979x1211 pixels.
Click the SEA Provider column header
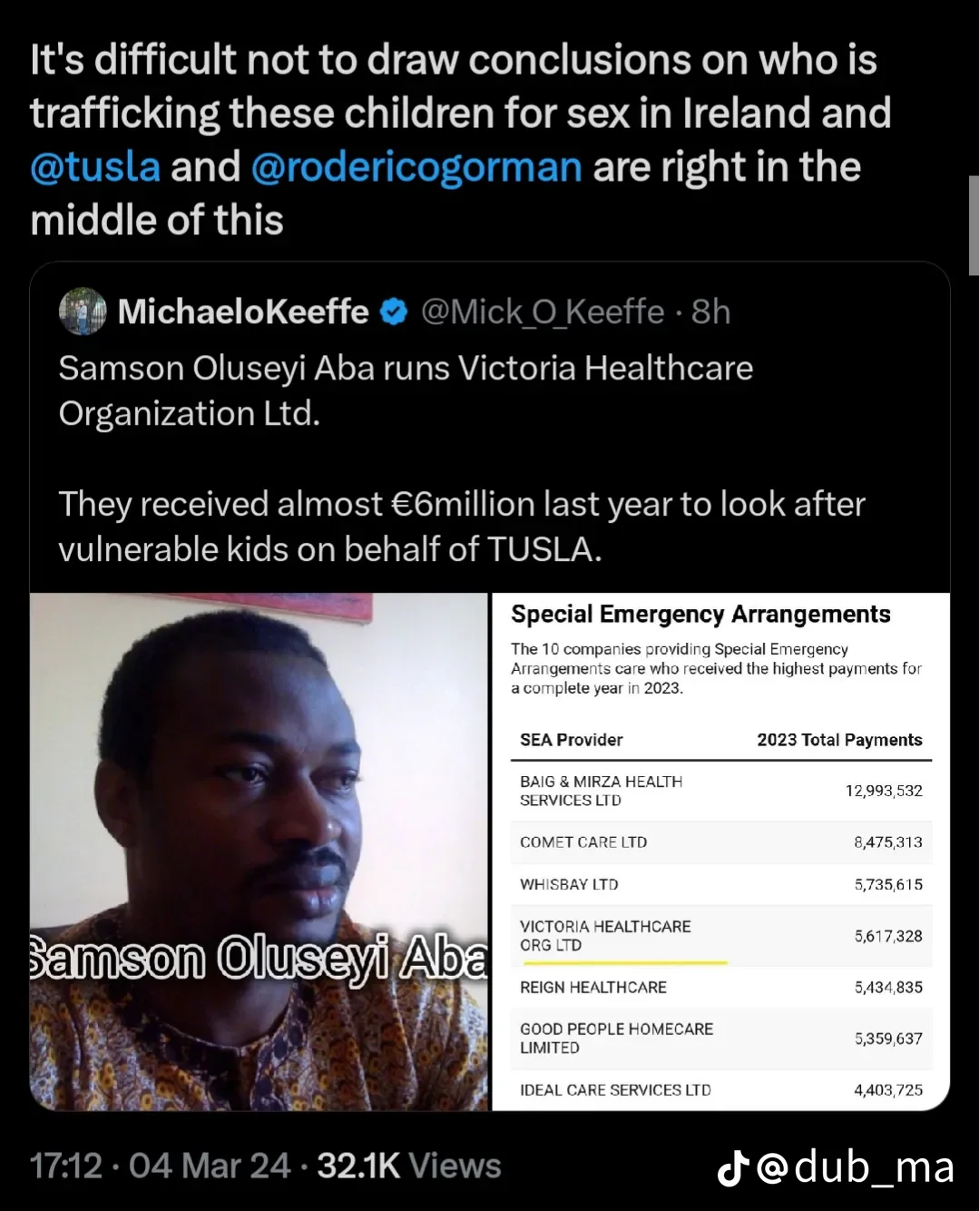571,740
